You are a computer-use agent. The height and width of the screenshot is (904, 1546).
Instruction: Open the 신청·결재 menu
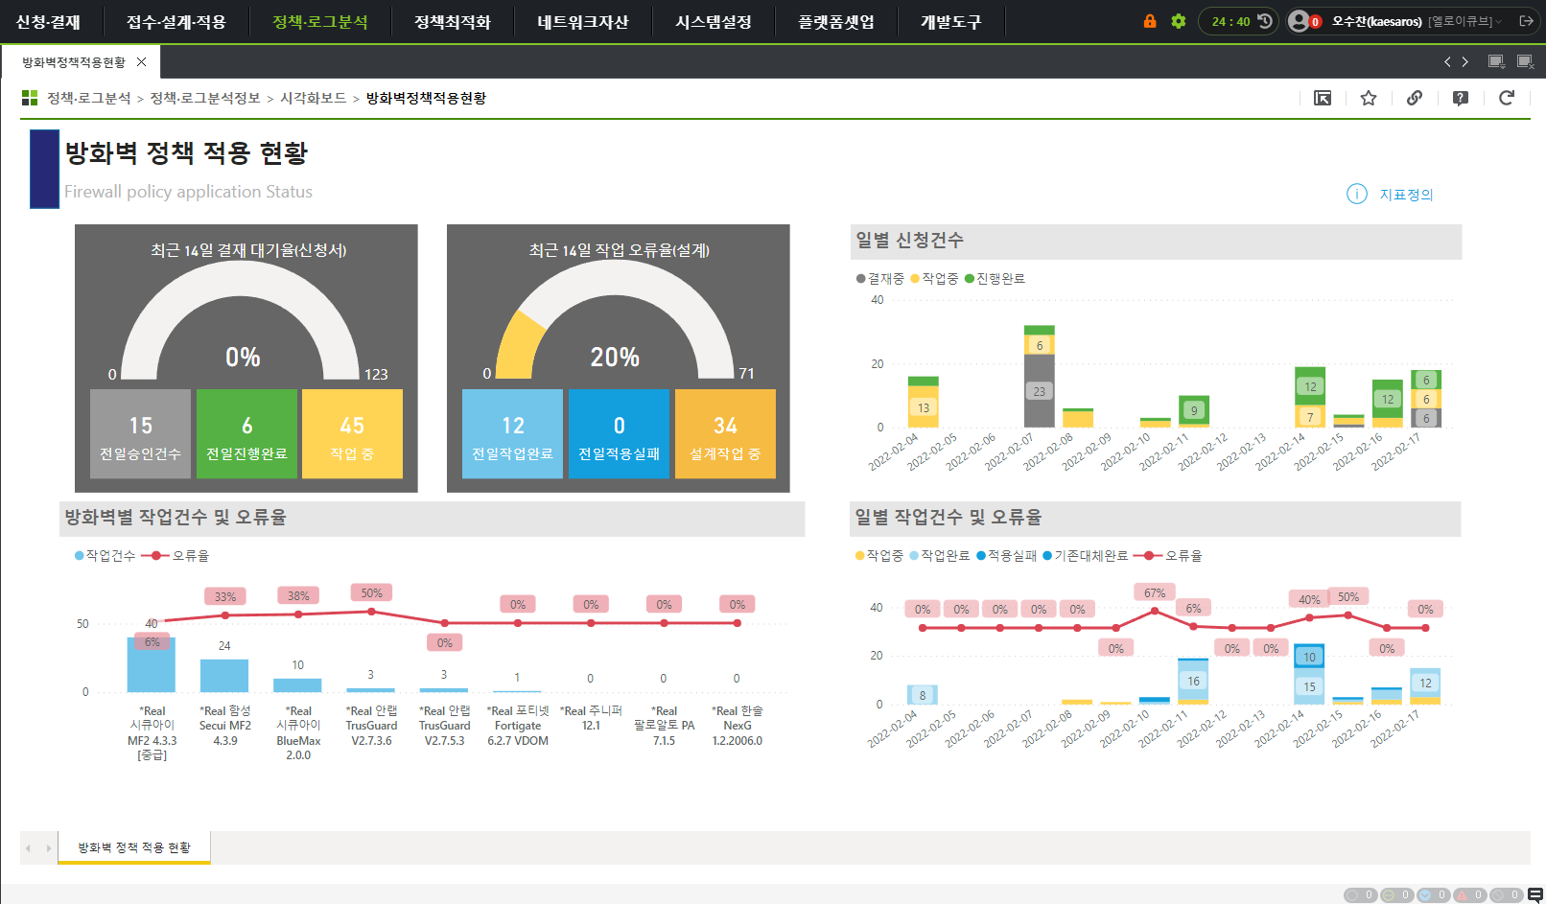(49, 22)
